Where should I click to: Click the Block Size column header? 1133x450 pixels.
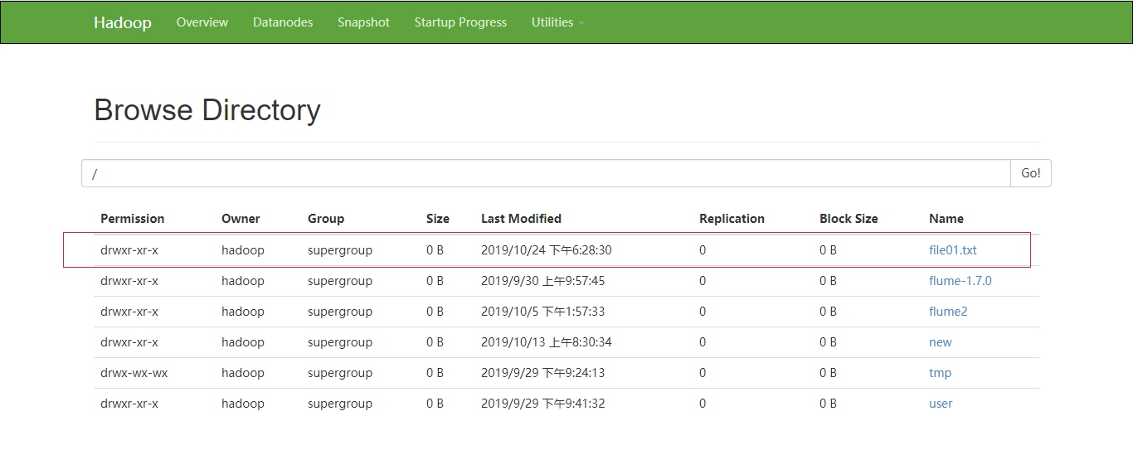pyautogui.click(x=849, y=219)
